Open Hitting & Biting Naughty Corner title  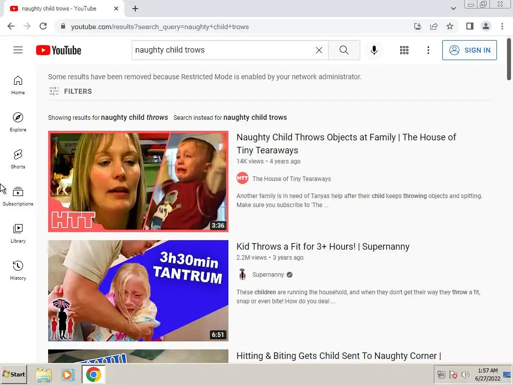[x=339, y=356]
